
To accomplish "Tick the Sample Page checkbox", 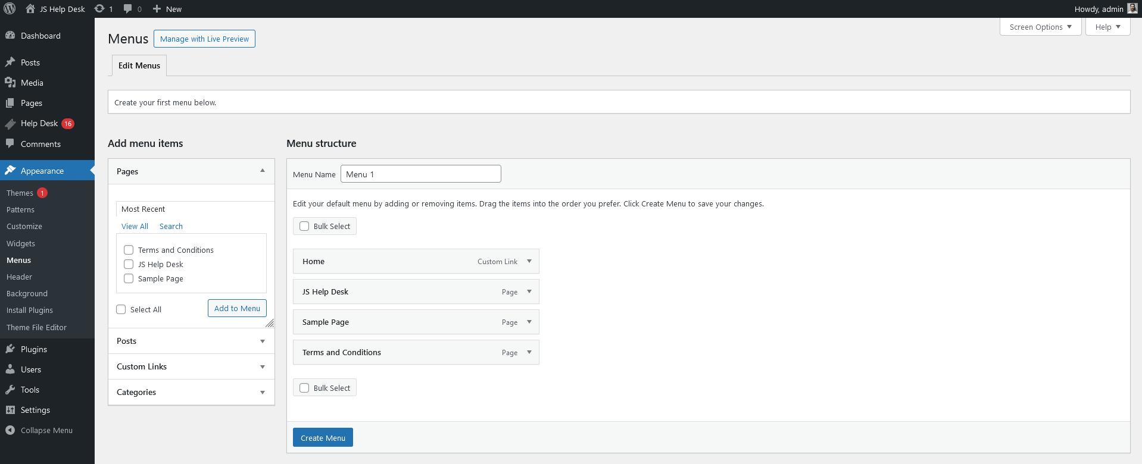I will 129,278.
